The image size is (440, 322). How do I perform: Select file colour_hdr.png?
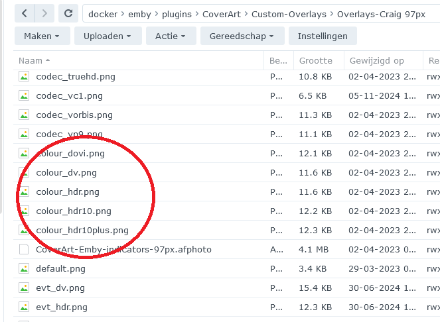pos(68,191)
